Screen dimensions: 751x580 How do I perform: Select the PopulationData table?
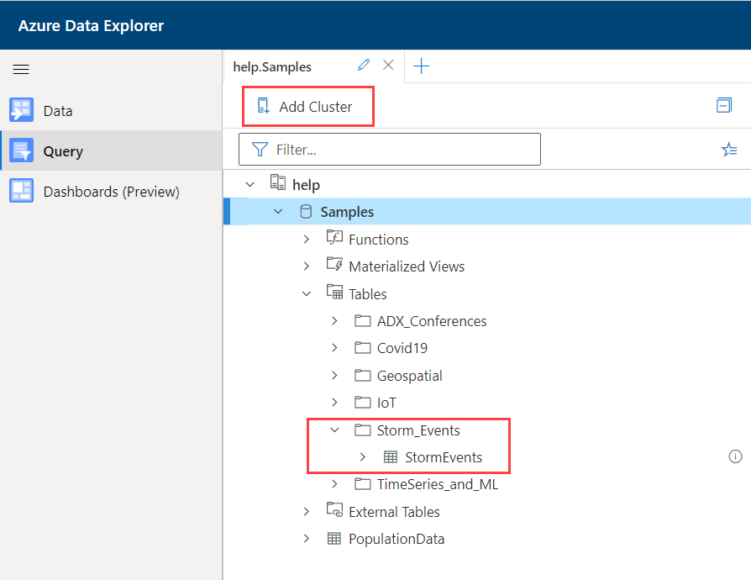[397, 539]
